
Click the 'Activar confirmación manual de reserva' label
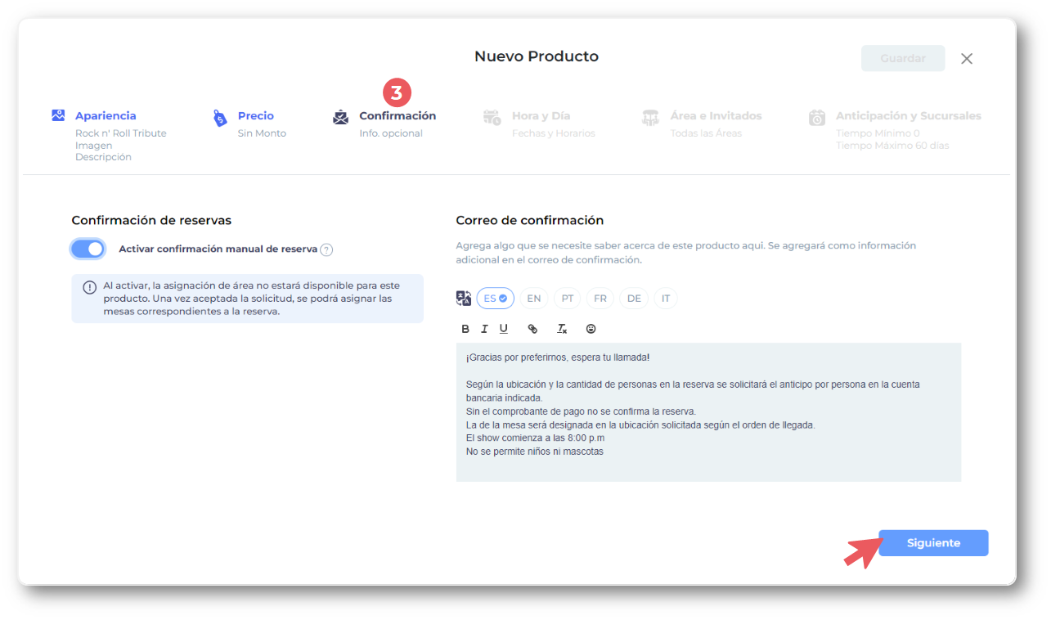tap(218, 249)
